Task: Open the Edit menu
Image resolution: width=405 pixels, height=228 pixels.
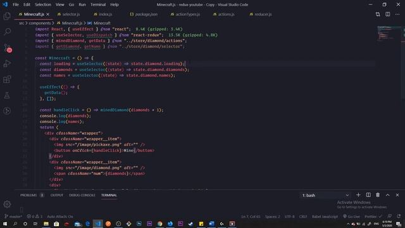Action: (27, 4)
